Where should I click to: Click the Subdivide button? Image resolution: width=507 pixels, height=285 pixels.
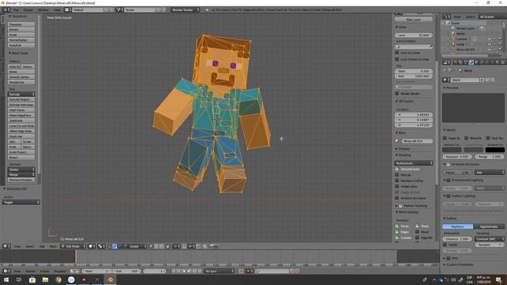click(21, 120)
